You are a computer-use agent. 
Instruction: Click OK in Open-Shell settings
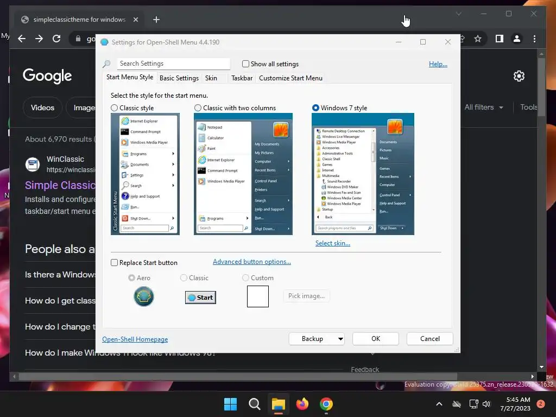coord(376,339)
